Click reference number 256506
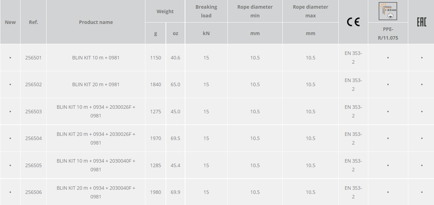 point(33,192)
